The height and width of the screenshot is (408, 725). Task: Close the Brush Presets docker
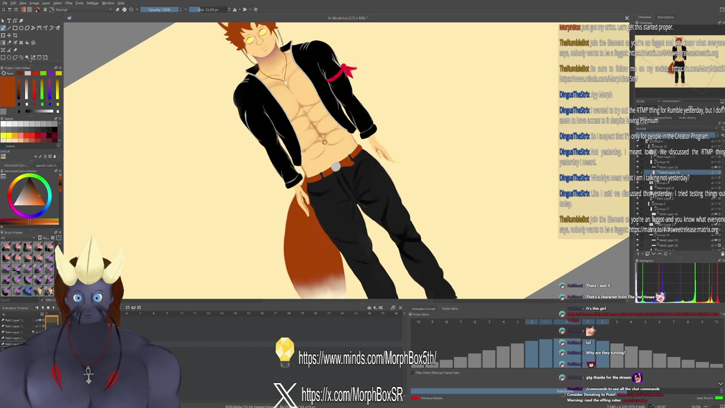tap(60, 232)
